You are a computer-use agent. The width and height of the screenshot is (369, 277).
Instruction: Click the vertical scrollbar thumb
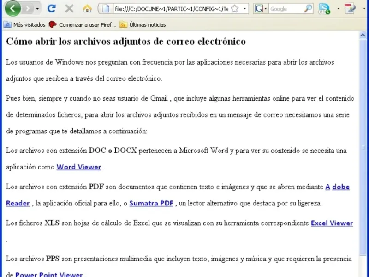pos(363,147)
